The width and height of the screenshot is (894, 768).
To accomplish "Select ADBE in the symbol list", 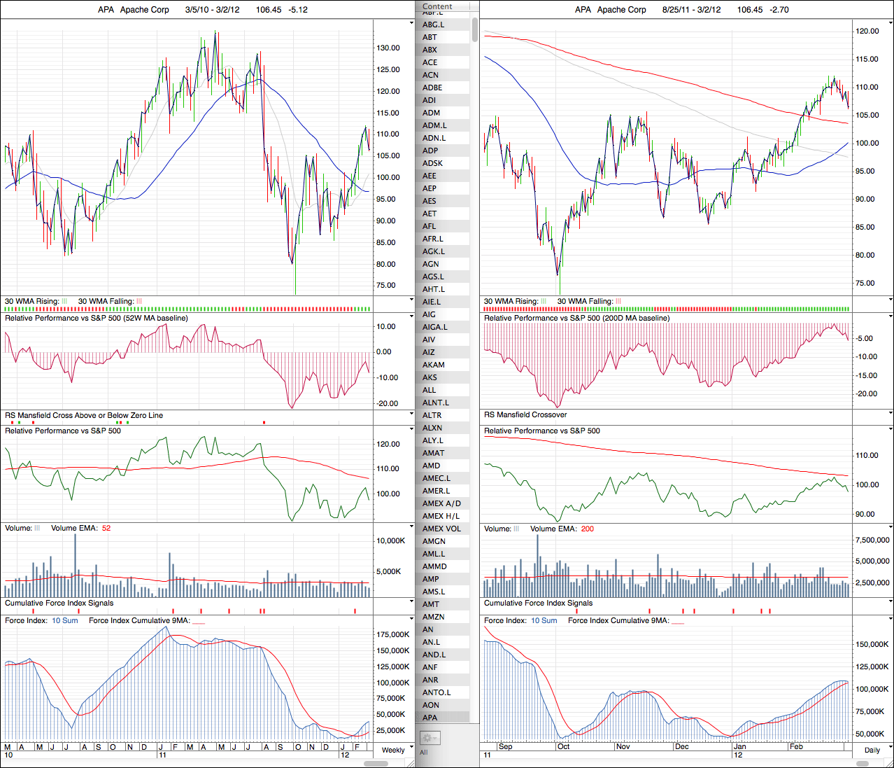I will click(x=443, y=88).
